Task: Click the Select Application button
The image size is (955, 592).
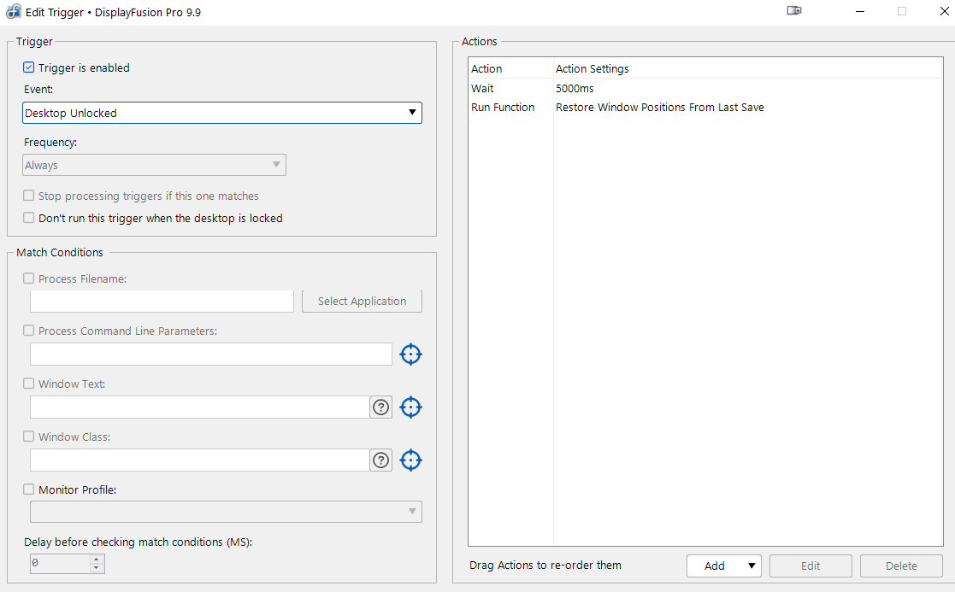Action: 362,301
